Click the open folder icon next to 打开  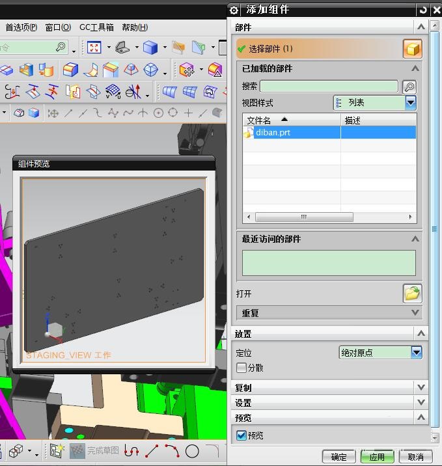pos(412,294)
